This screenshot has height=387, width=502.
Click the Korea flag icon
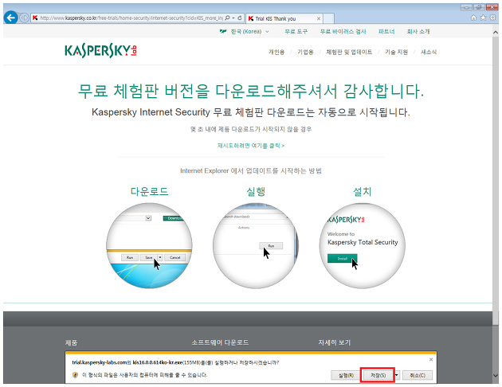click(223, 31)
